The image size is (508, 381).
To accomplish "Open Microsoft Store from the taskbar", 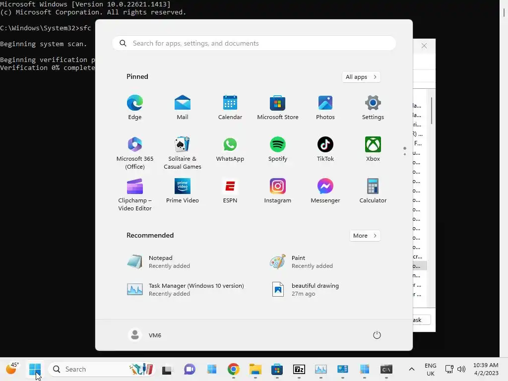I will (x=277, y=369).
